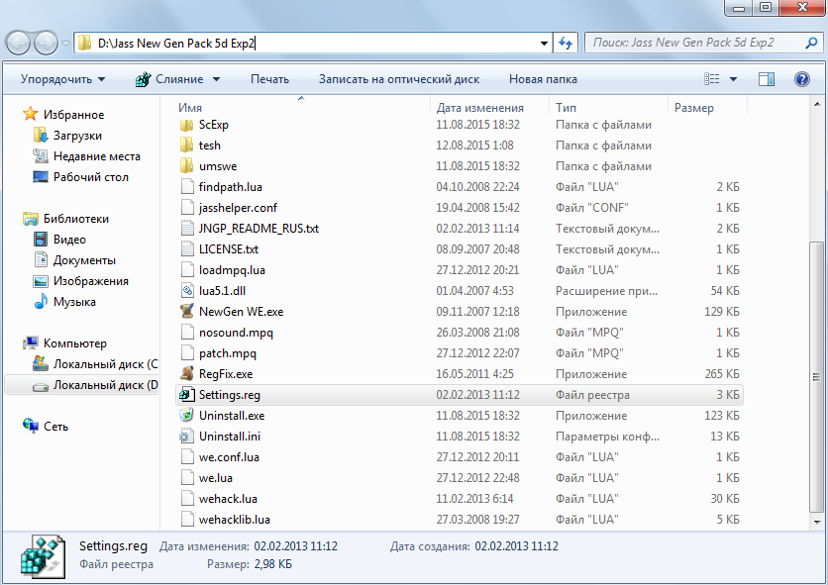Image resolution: width=828 pixels, height=585 pixels.
Task: Click Записать на оптический диск
Action: coord(399,79)
